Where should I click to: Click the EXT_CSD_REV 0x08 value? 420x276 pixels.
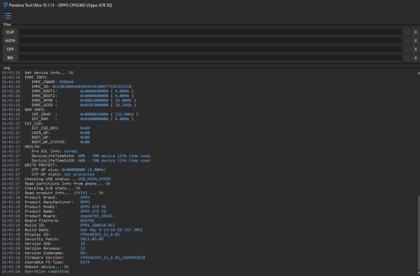coord(85,128)
